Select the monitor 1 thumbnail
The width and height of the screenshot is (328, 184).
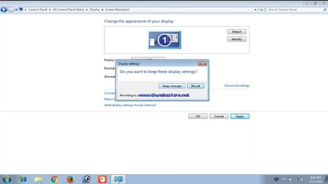coord(165,40)
